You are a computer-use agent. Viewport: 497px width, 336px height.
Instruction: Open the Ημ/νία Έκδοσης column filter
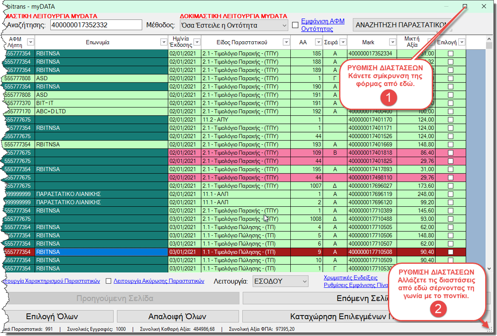197,42
